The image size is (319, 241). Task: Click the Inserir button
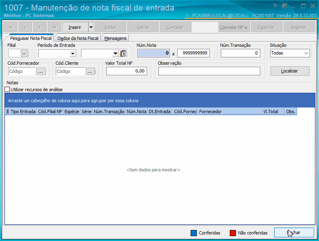tap(75, 27)
